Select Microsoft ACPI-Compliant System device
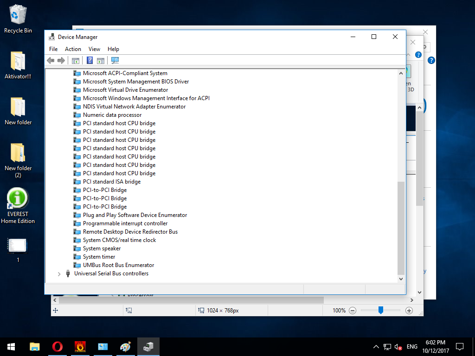The image size is (475, 356). tap(125, 73)
